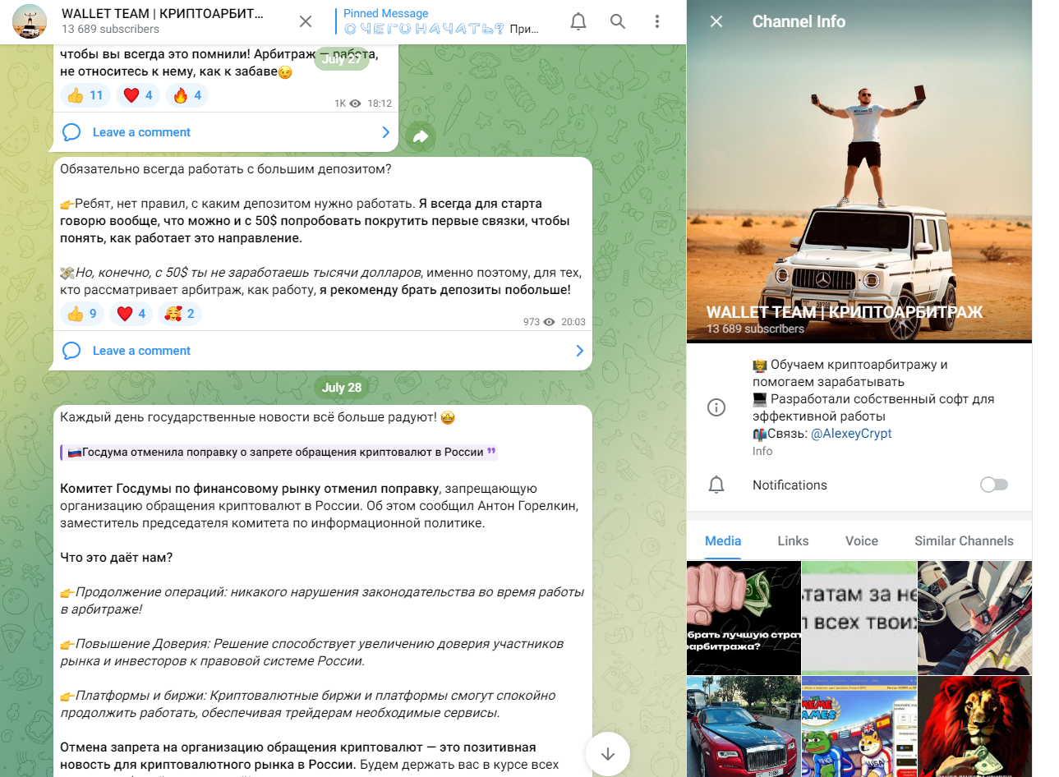Click the July 28 date badge
The width and height of the screenshot is (1059, 777).
tap(342, 388)
